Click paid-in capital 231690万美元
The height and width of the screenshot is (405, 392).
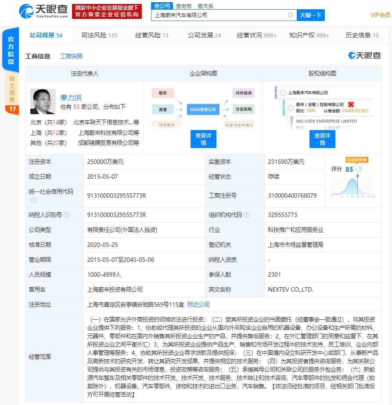pyautogui.click(x=286, y=162)
